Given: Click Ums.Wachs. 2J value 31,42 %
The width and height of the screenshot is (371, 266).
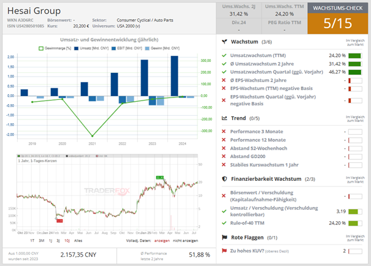Looking at the screenshot, I should pos(239,14).
